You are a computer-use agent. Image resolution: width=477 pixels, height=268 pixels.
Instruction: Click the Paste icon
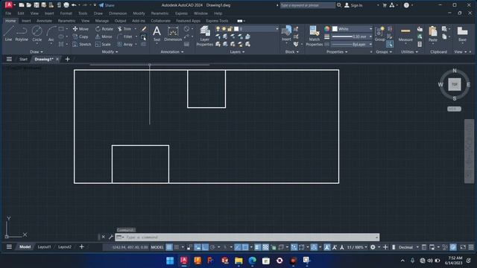coord(432,33)
